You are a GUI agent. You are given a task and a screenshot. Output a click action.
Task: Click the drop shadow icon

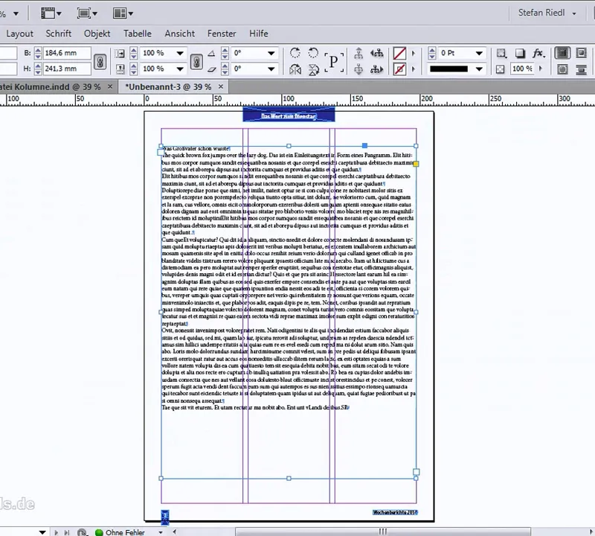(519, 53)
